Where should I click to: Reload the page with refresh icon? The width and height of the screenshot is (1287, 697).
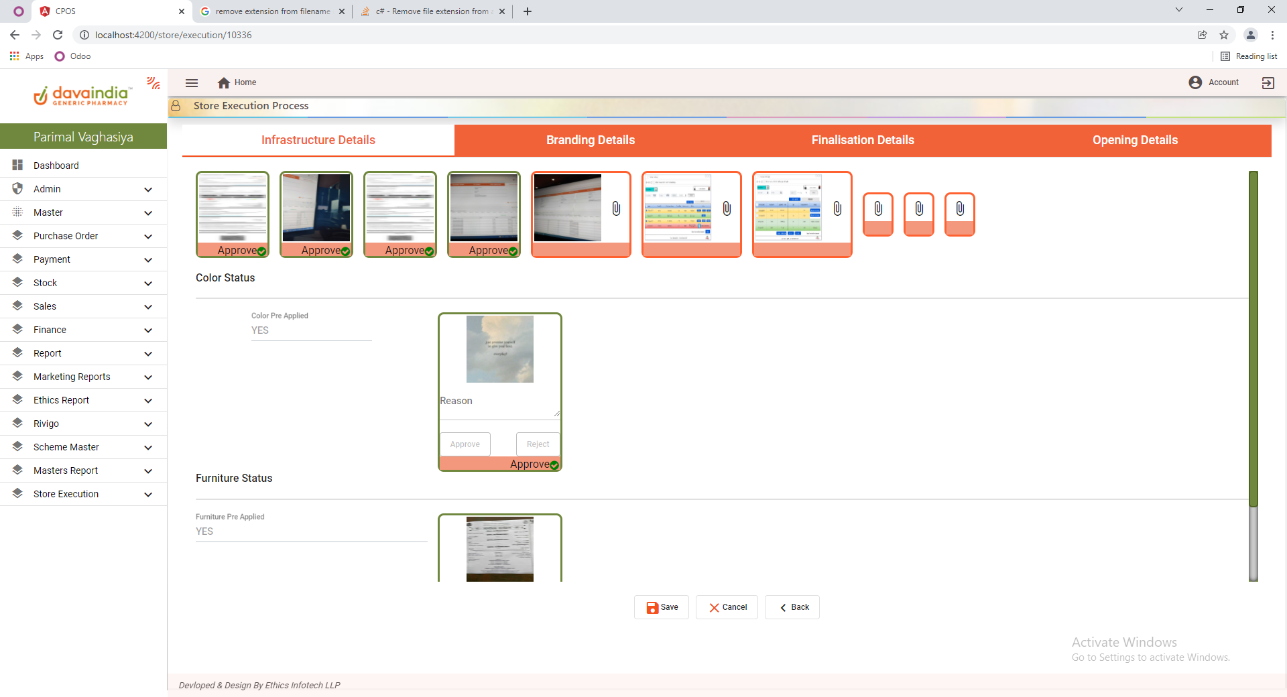click(58, 35)
